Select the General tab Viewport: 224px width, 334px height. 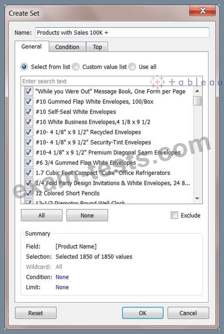pyautogui.click(x=32, y=46)
